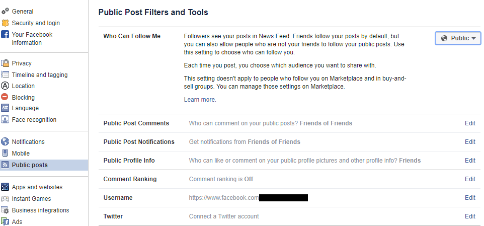Screen dimensions: 484x226
Task: Edit the Username row
Action: [470, 198]
